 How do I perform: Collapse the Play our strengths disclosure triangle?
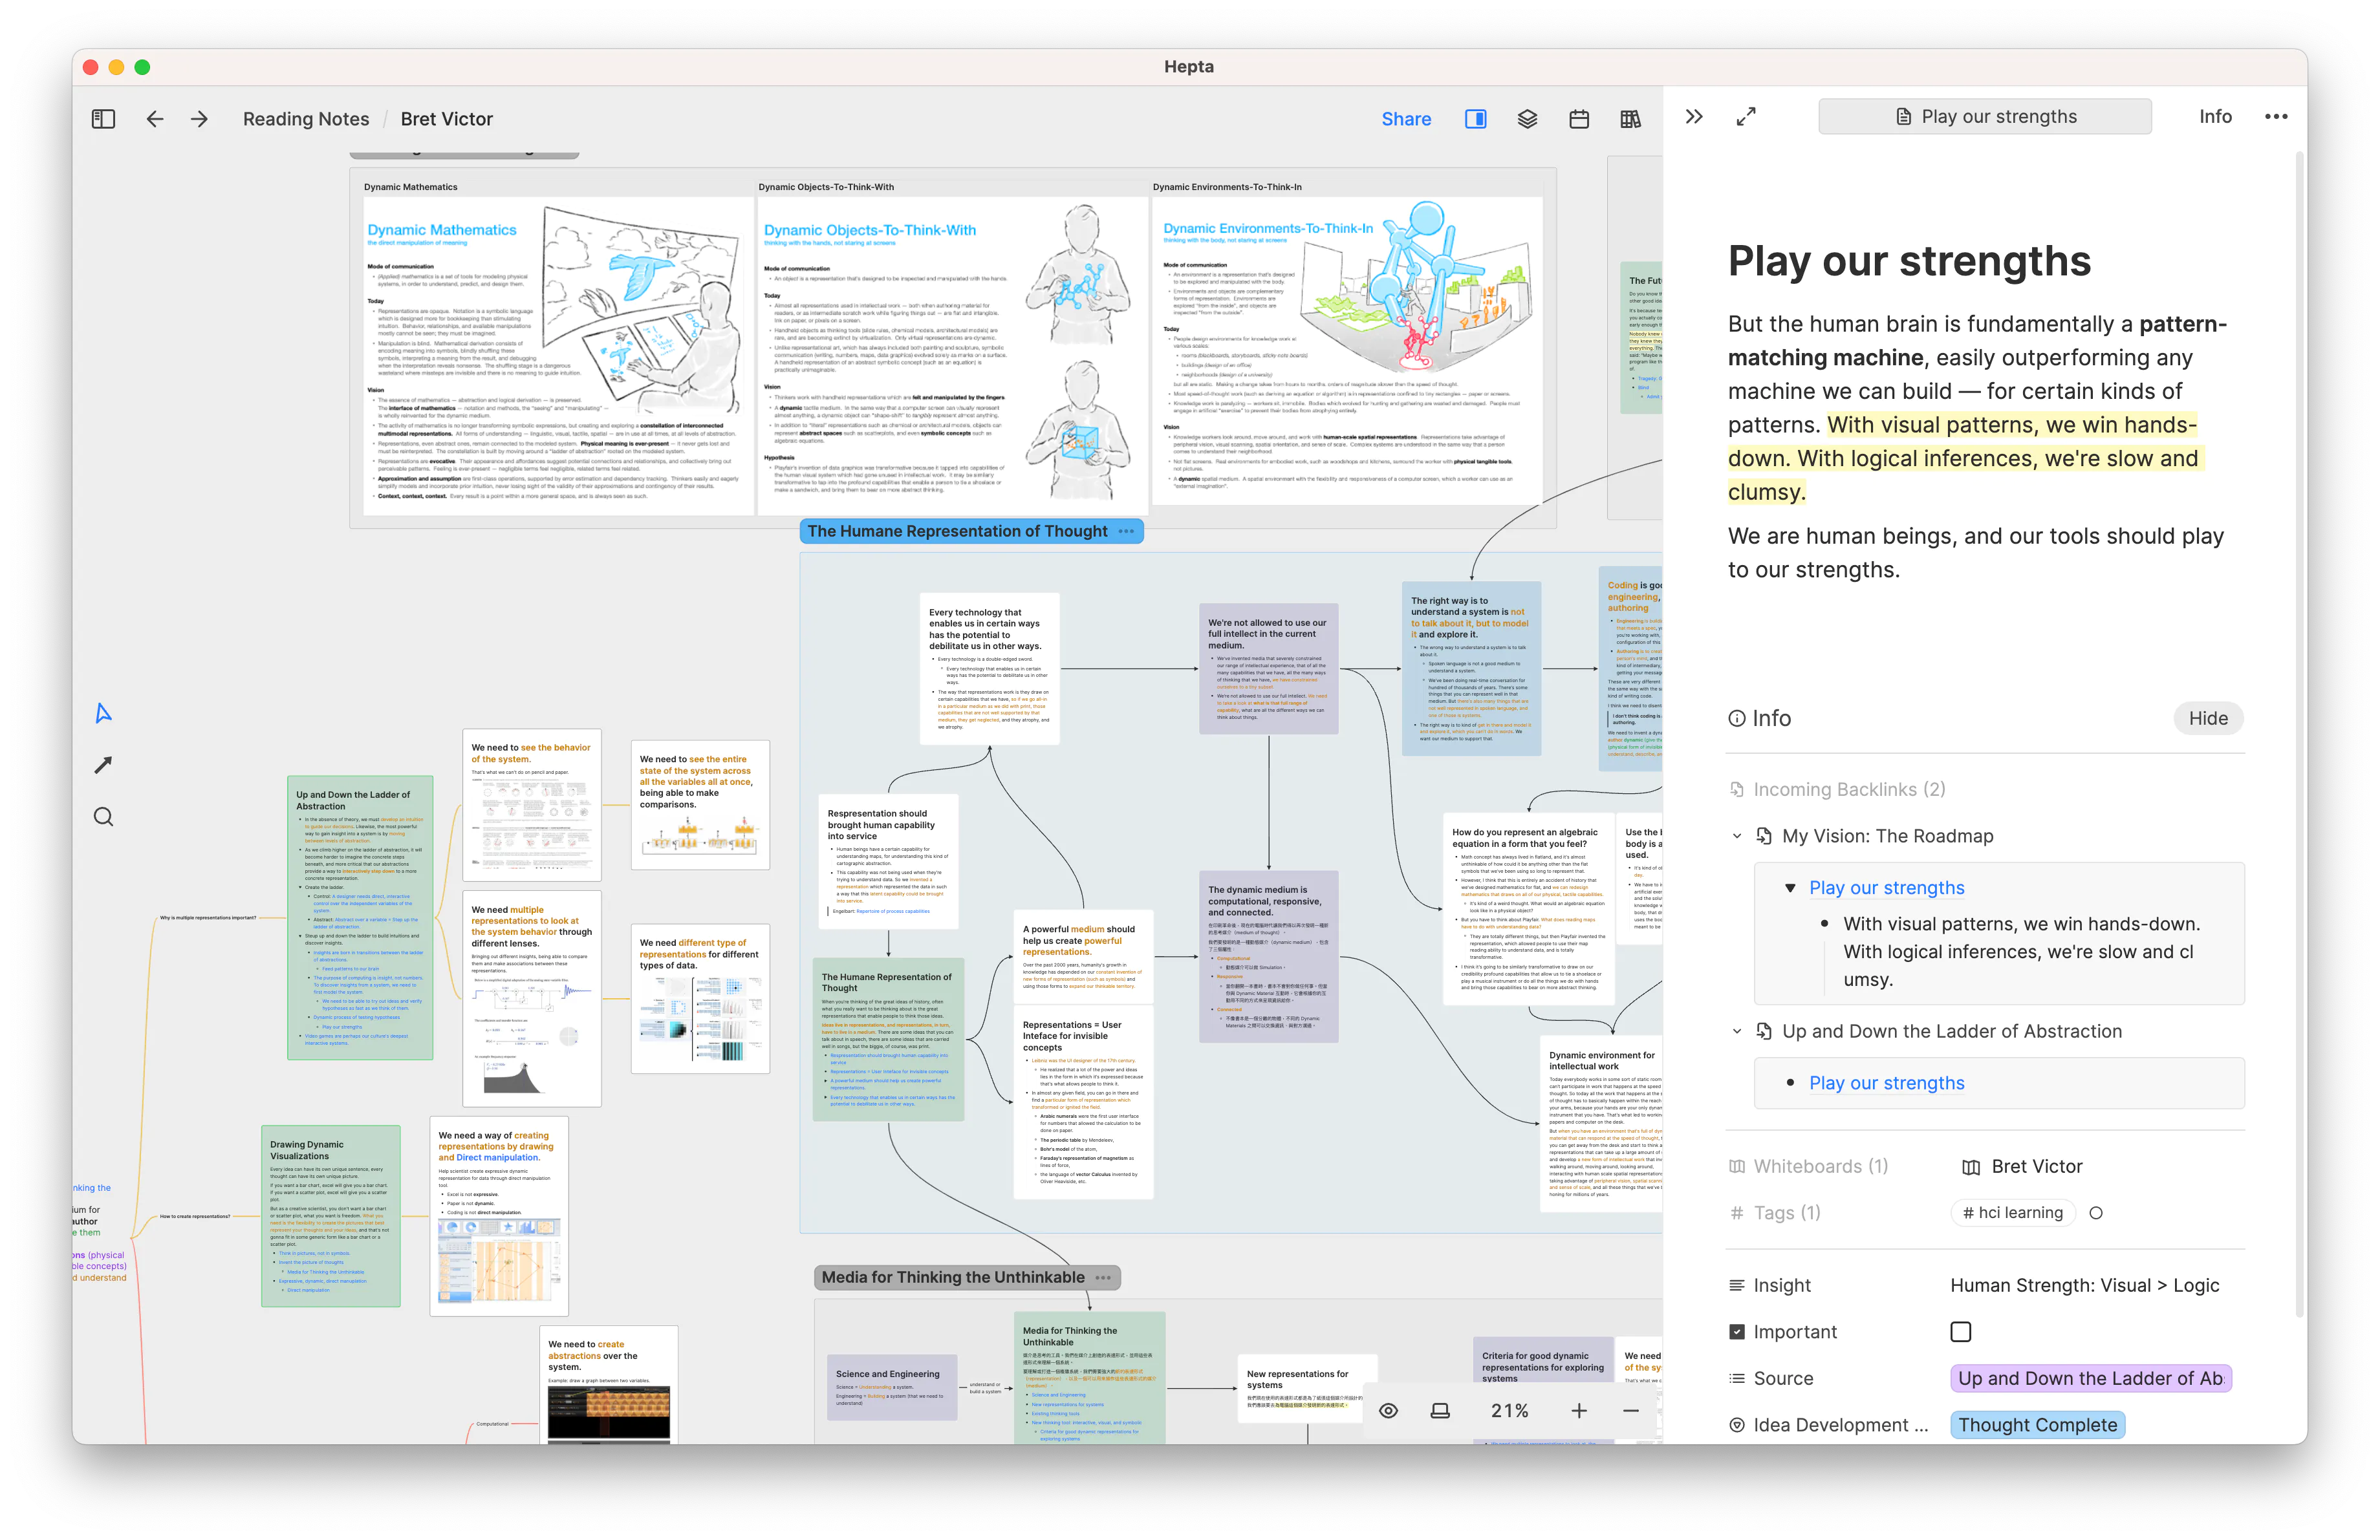pyautogui.click(x=1790, y=888)
